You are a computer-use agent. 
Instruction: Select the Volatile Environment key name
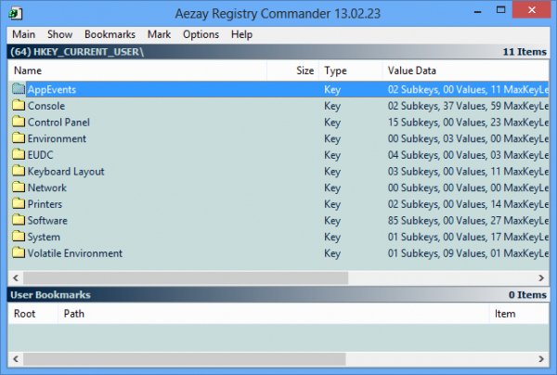tap(75, 253)
